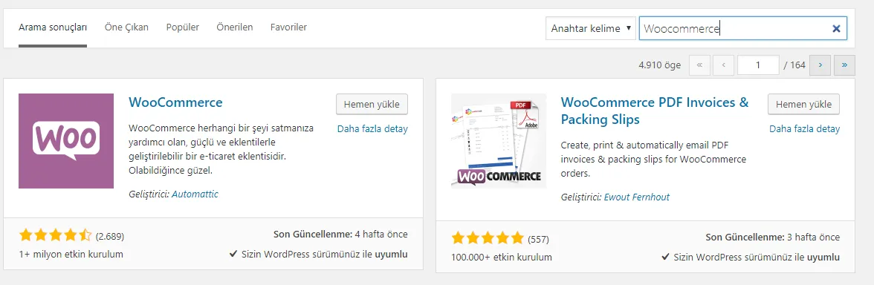Click the 4.910 öge results count
This screenshot has width=874, height=285.
tap(660, 65)
